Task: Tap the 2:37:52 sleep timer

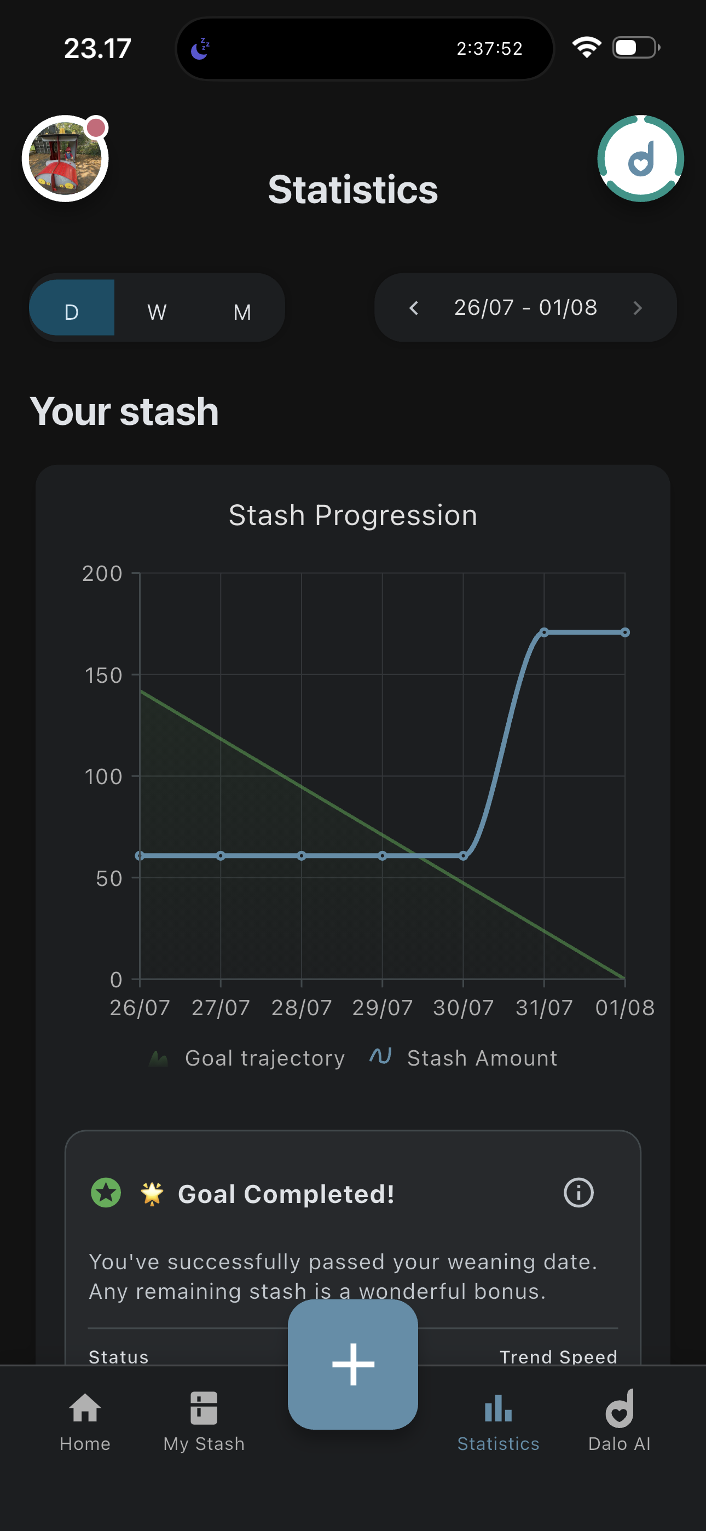Action: (489, 48)
